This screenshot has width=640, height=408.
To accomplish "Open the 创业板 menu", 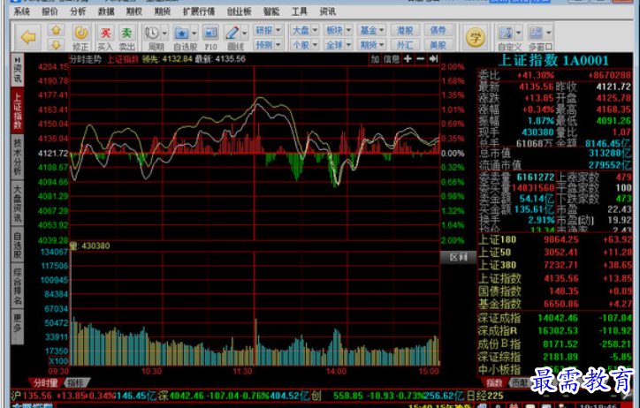I will pyautogui.click(x=240, y=11).
